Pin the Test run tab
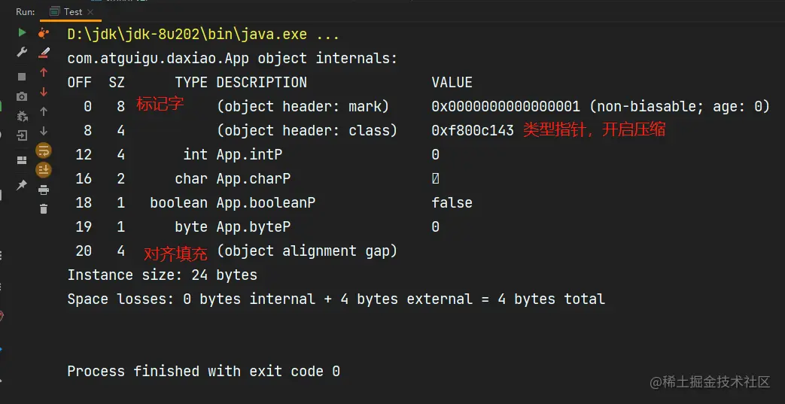This screenshot has width=785, height=404. tap(22, 185)
